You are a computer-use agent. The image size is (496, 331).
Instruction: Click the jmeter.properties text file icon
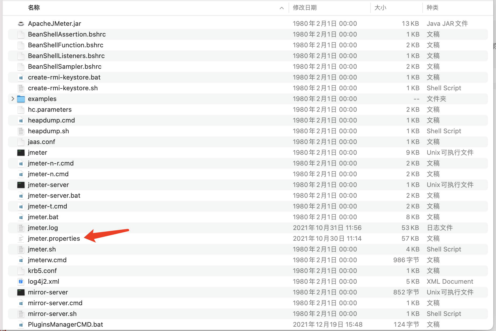coord(21,239)
